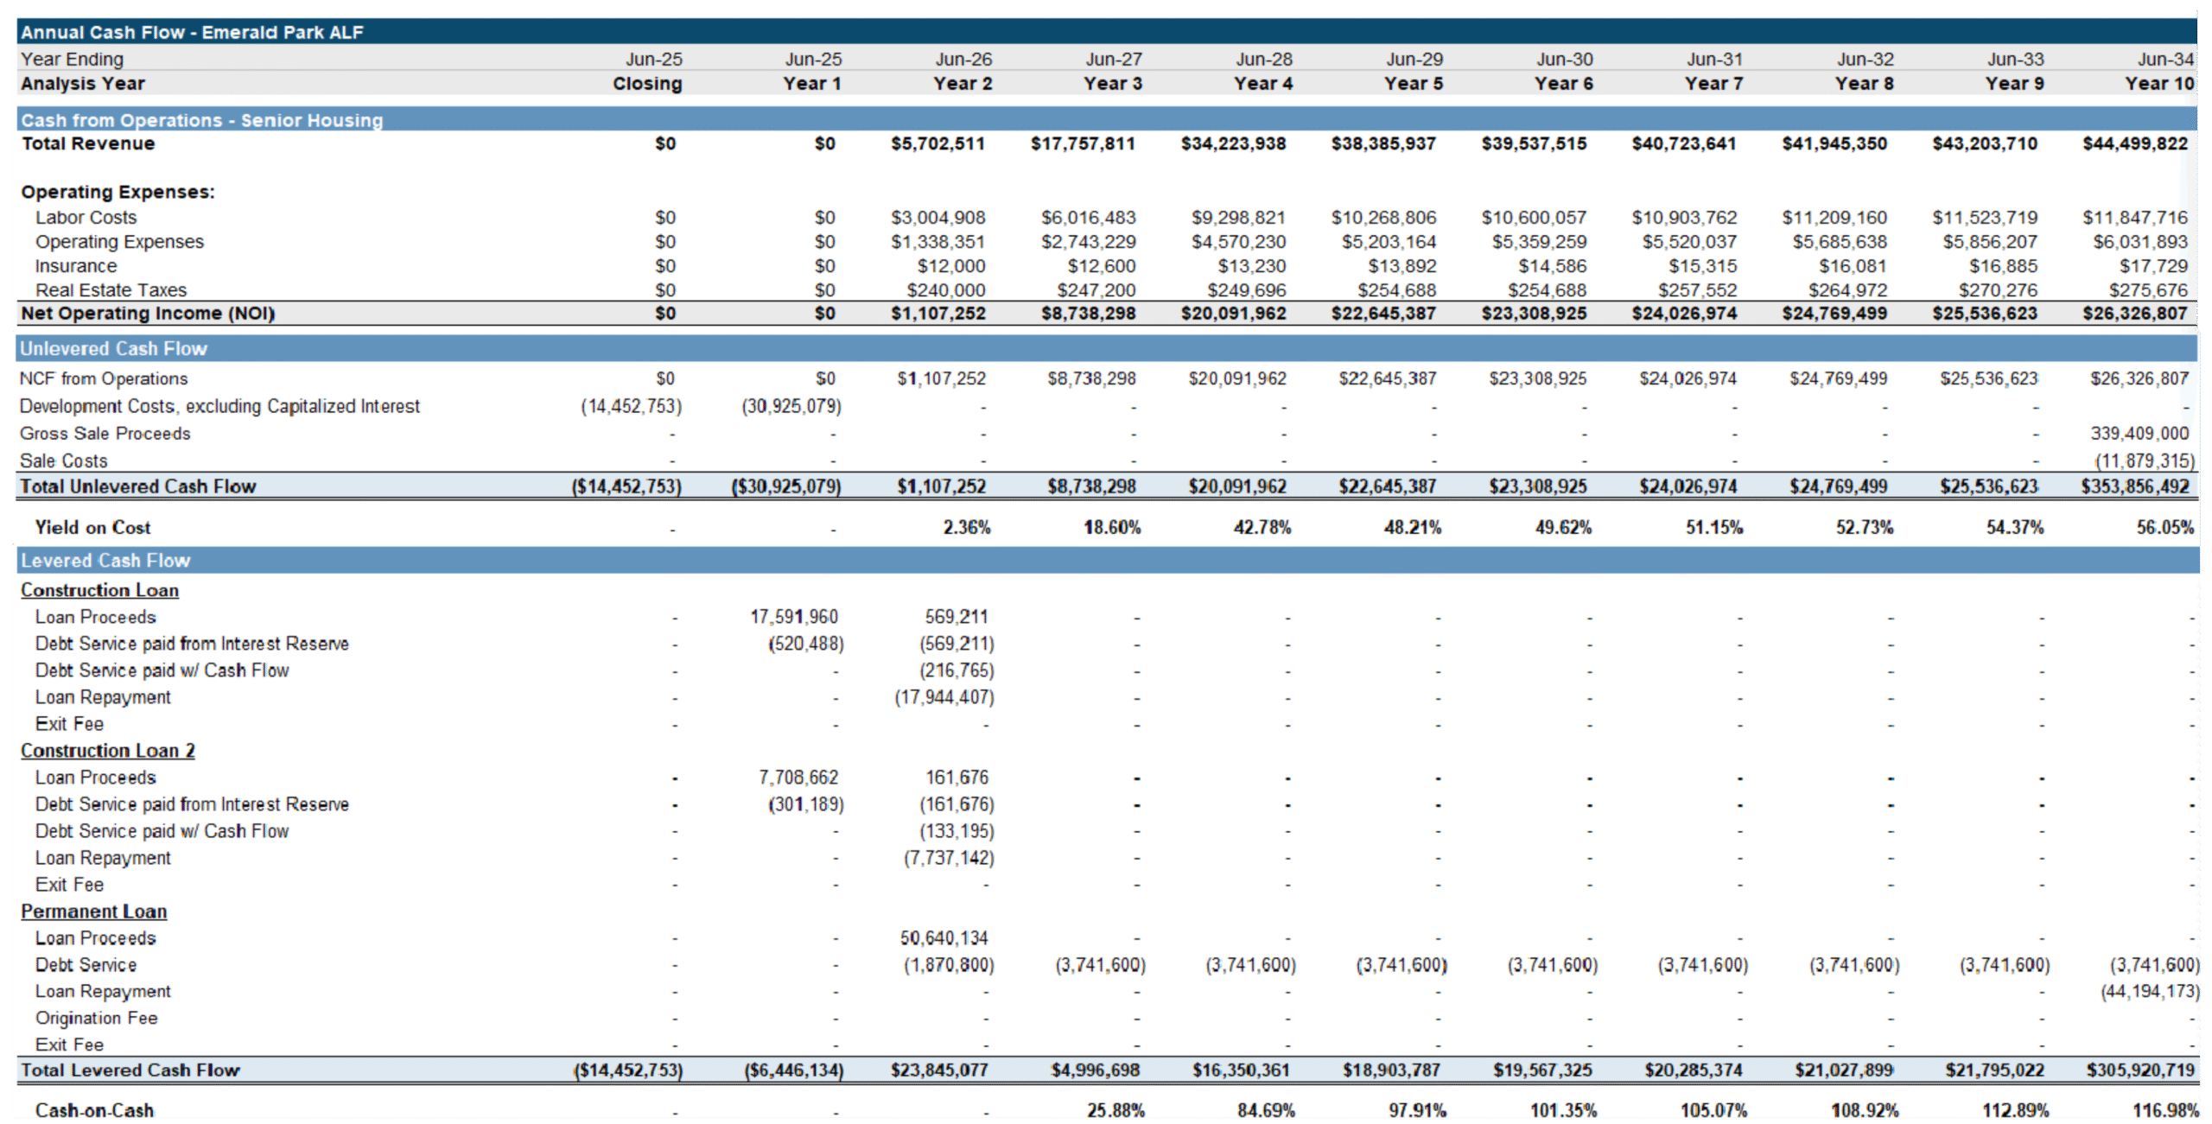Select the Year 10 Cash-on-Cash value 116.98%
The image size is (2212, 1124).
point(2165,1110)
